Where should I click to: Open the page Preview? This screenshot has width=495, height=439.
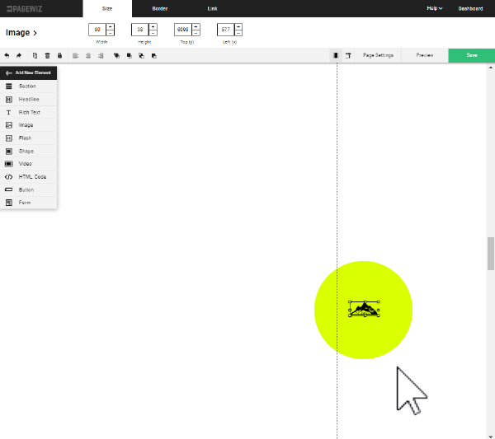pyautogui.click(x=425, y=55)
